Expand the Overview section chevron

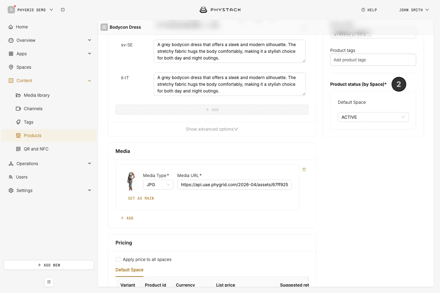pos(90,40)
